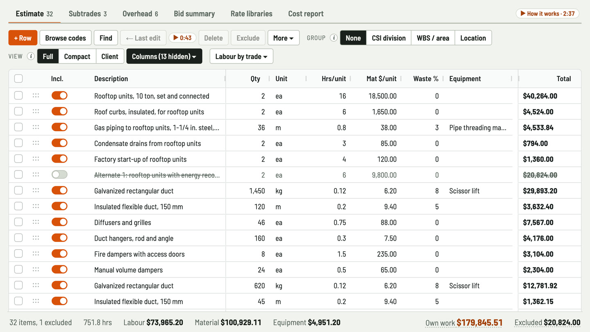The width and height of the screenshot is (590, 332).
Task: Click drag handle of Roof curbs row
Action: [36, 111]
